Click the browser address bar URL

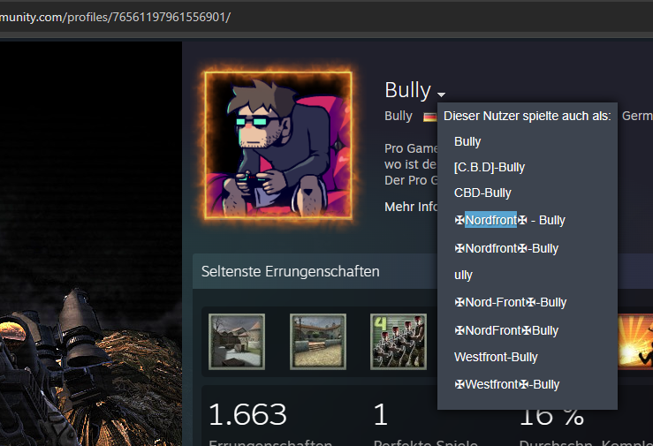(116, 17)
